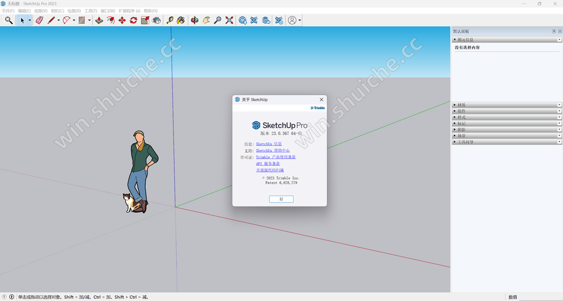Image resolution: width=563 pixels, height=301 pixels.
Task: Click the Zoom Extents icon
Action: coord(229,20)
